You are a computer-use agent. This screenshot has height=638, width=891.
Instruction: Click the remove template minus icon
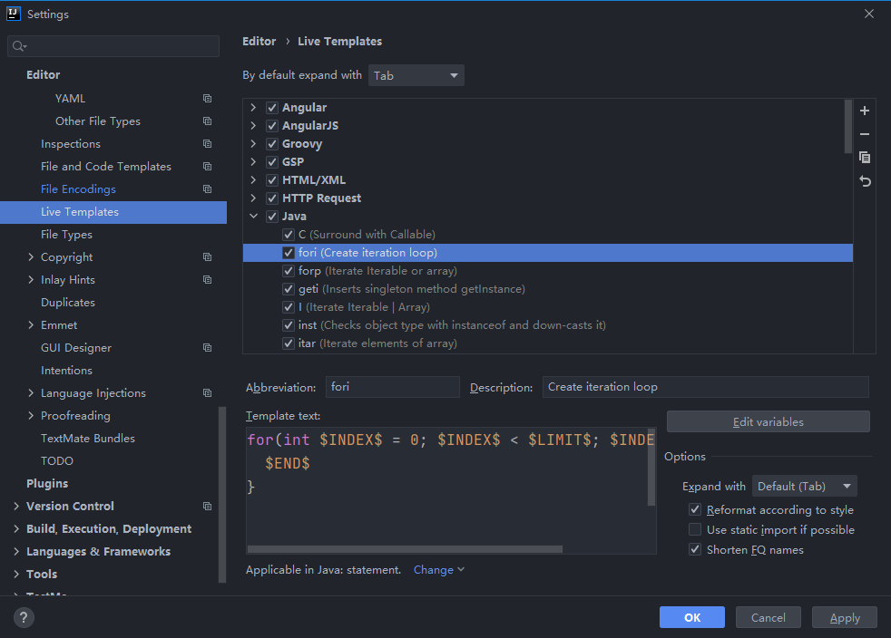pos(865,134)
